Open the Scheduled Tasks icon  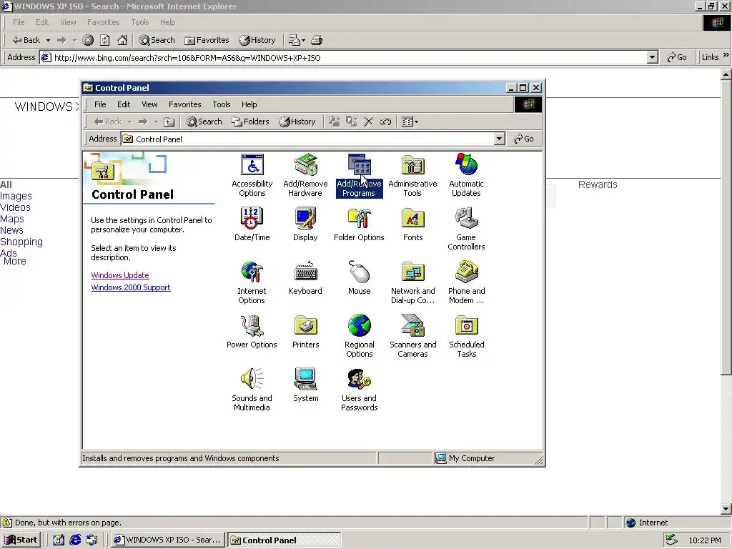(x=466, y=337)
